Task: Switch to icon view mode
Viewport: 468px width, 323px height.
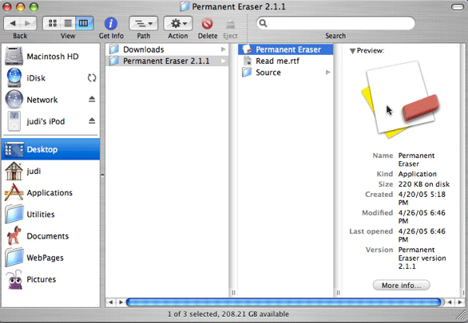Action: point(53,23)
